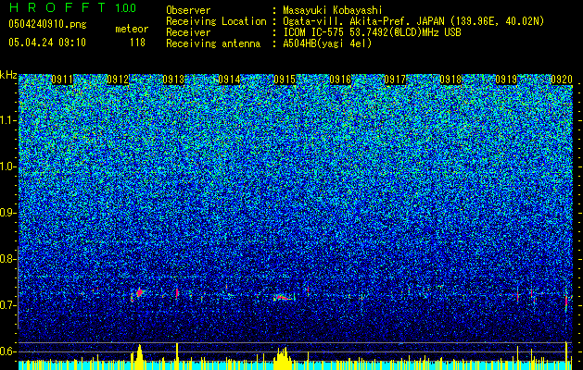Click the 0913 time marker
The height and width of the screenshot is (370, 583).
coord(173,80)
